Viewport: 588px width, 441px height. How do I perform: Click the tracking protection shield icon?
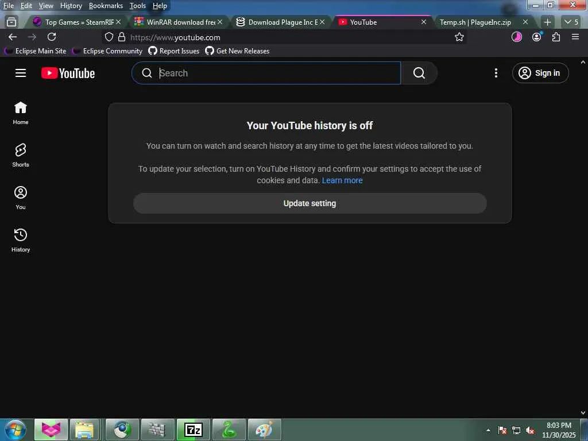click(109, 37)
